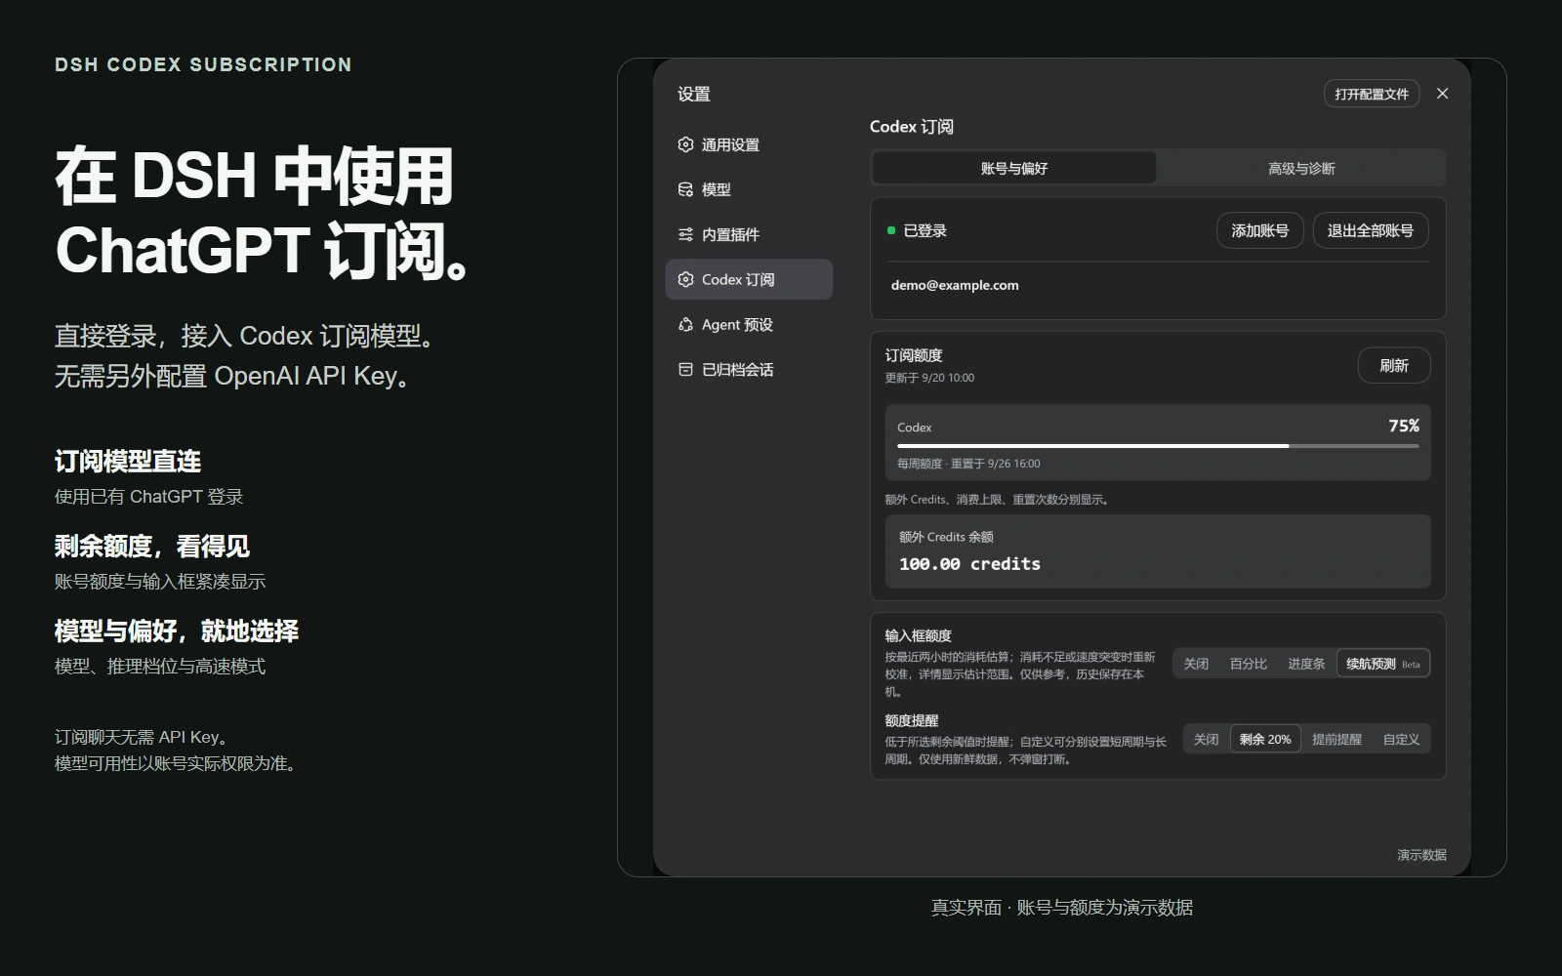Click the 订阅额度 section title

[914, 355]
